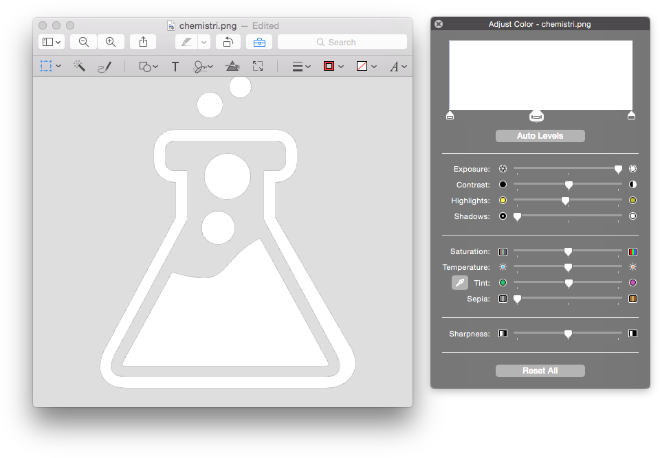This screenshot has height=458, width=660.
Task: Click the Auto Levels button
Action: [540, 136]
